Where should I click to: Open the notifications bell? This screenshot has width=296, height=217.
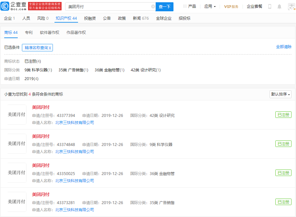coord(279,6)
